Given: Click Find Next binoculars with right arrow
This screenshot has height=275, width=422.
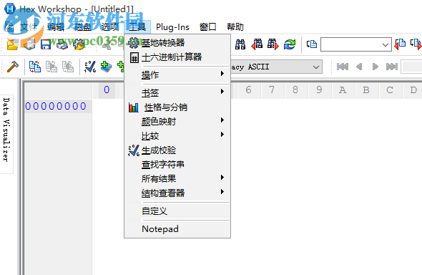Looking at the screenshot, I should pyautogui.click(x=273, y=44).
